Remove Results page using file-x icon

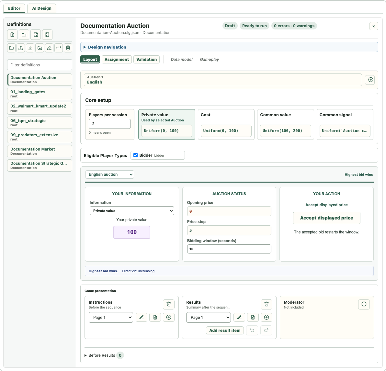click(x=253, y=317)
